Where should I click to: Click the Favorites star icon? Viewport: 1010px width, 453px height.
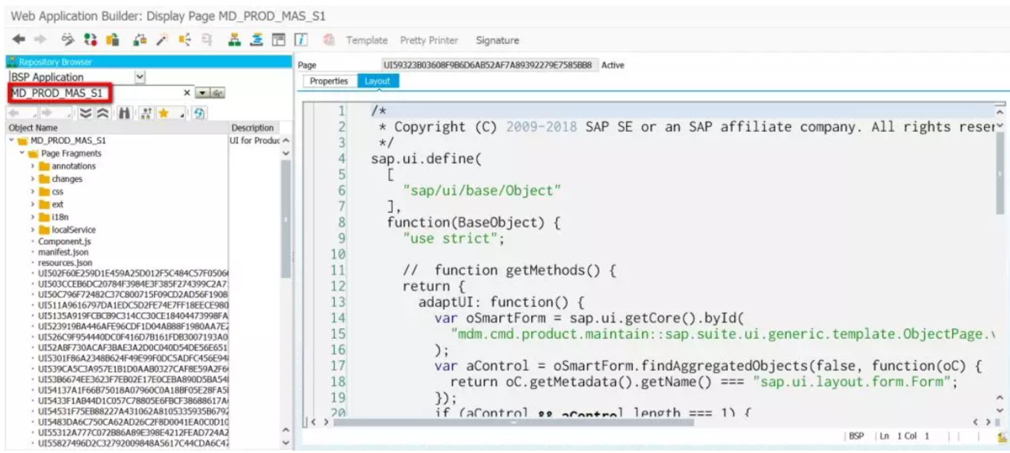(x=164, y=113)
